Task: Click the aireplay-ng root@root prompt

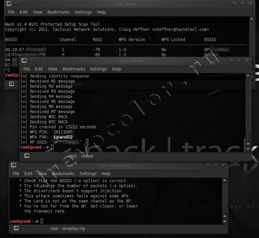Action: 24,221
